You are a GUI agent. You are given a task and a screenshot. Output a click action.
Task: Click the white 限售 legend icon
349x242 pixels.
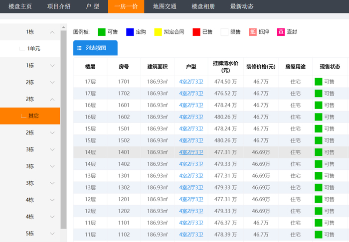(224, 32)
